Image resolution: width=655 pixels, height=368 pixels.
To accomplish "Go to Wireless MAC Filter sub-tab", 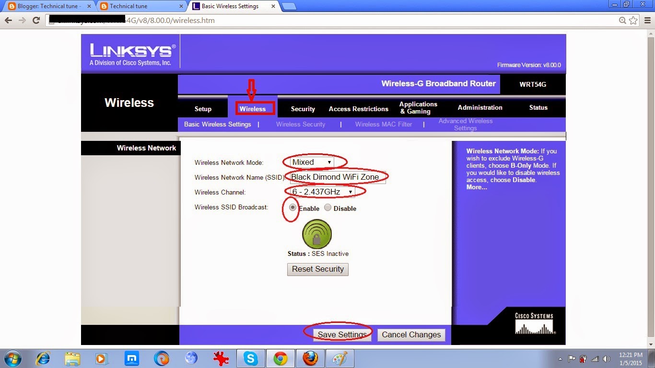I will tap(384, 124).
